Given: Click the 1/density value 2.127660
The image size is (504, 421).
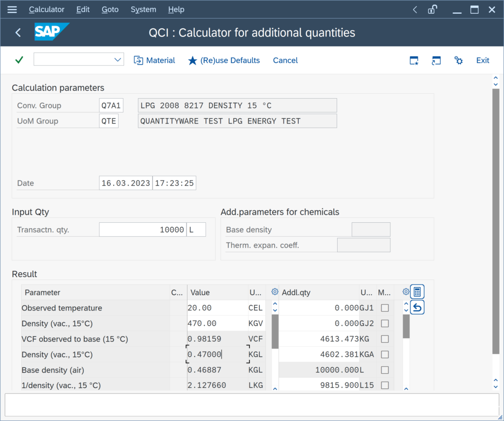Looking at the screenshot, I should pyautogui.click(x=217, y=385).
